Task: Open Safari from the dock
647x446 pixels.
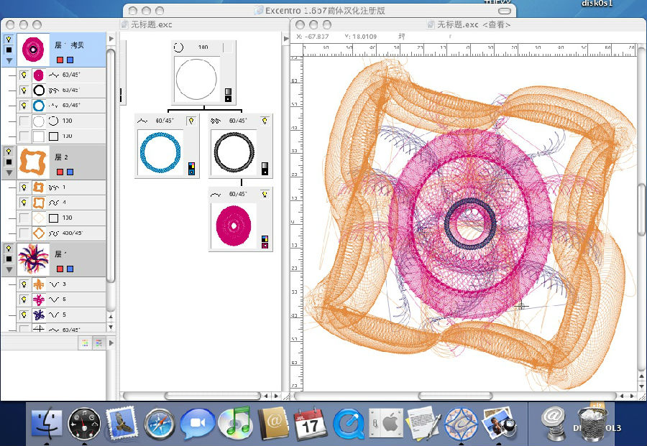Action: coord(159,424)
